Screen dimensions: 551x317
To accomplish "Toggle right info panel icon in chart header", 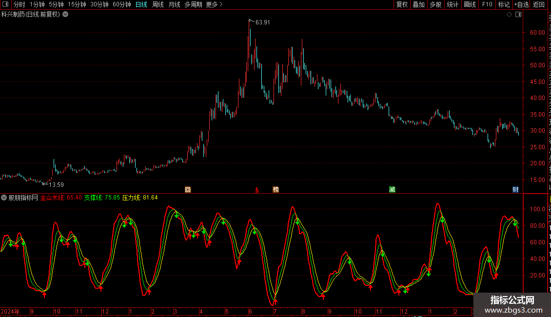I will [x=518, y=15].
